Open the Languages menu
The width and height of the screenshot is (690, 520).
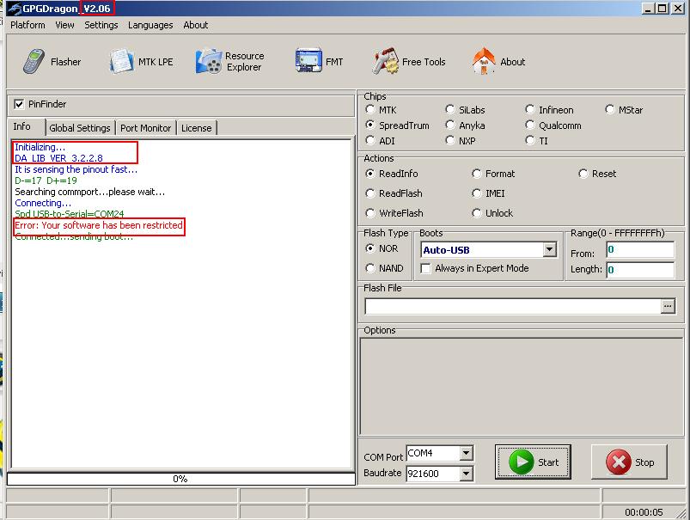click(150, 25)
